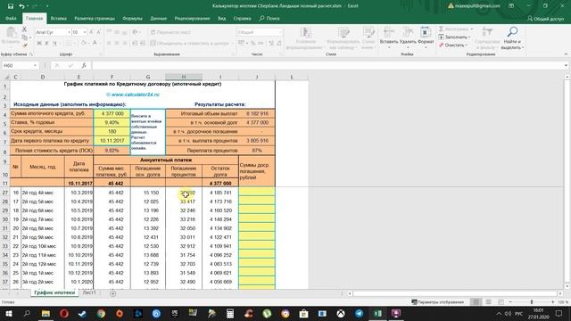This screenshot has width=571, height=321.
Task: Click the Поиск search box in the ribbon
Action: click(x=269, y=19)
